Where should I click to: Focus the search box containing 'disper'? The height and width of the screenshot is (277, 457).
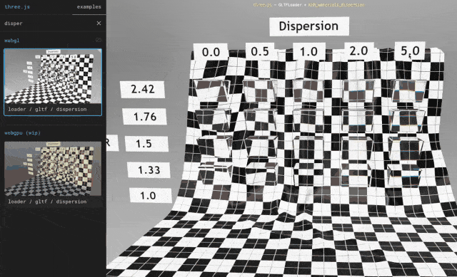pyautogui.click(x=48, y=23)
